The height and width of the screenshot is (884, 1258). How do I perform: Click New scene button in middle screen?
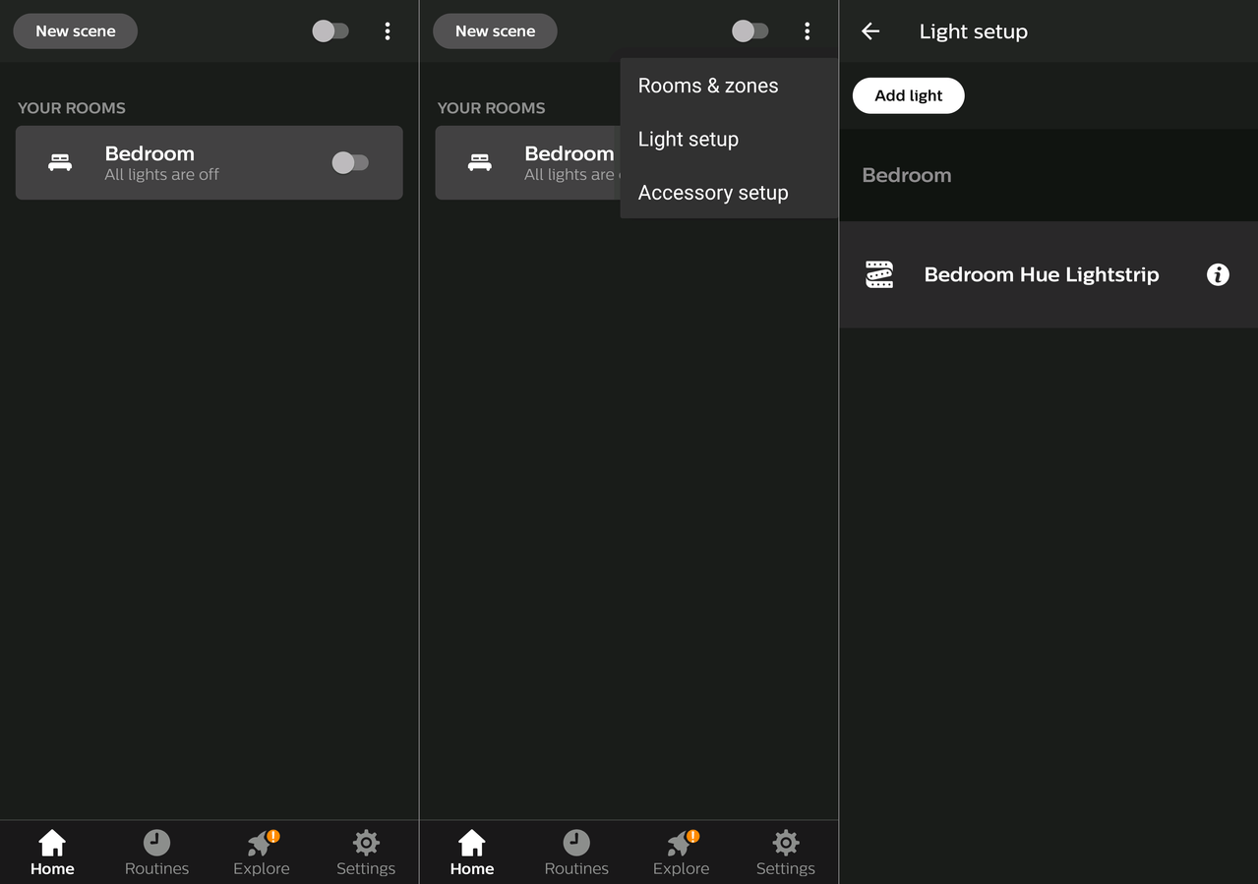click(495, 31)
